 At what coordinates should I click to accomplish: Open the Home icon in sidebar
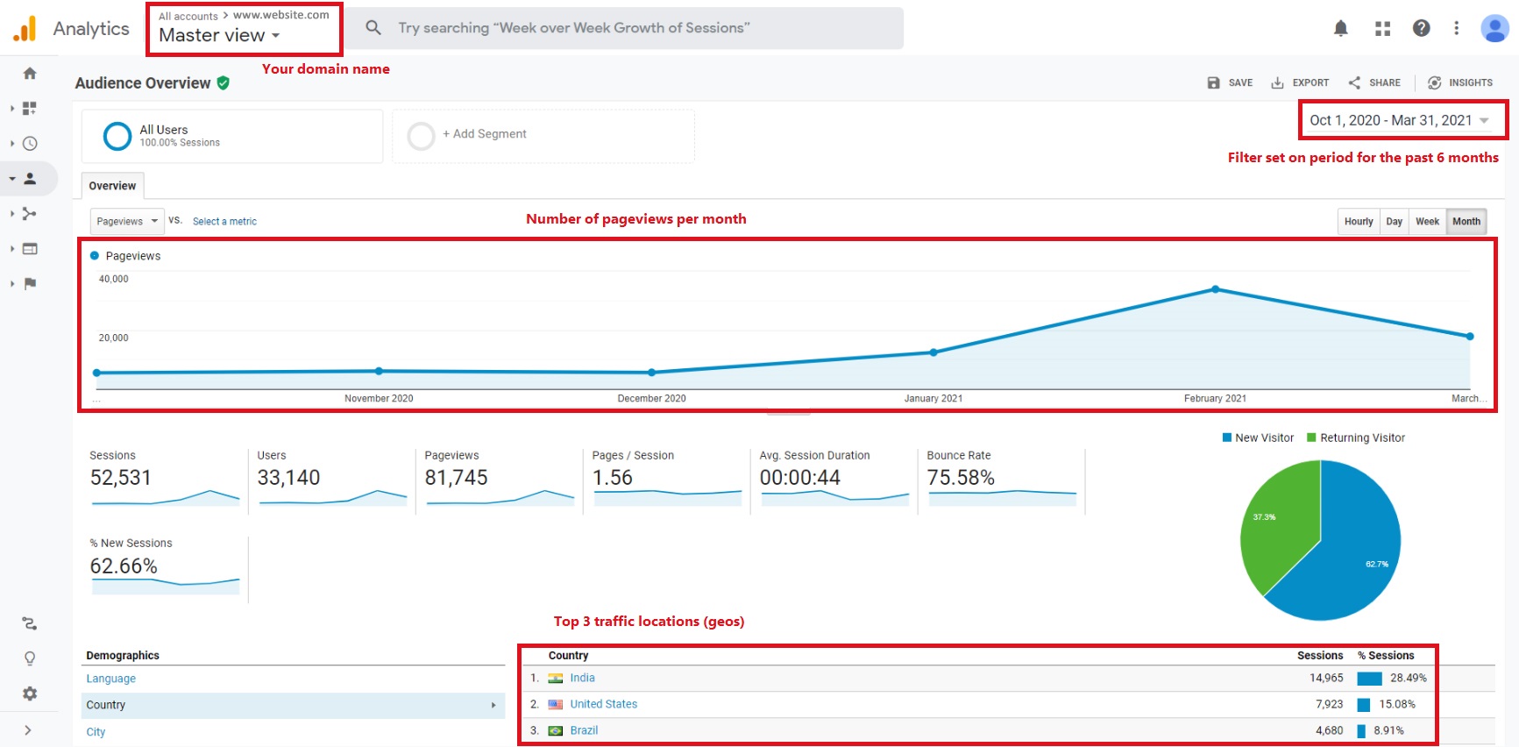click(x=30, y=74)
